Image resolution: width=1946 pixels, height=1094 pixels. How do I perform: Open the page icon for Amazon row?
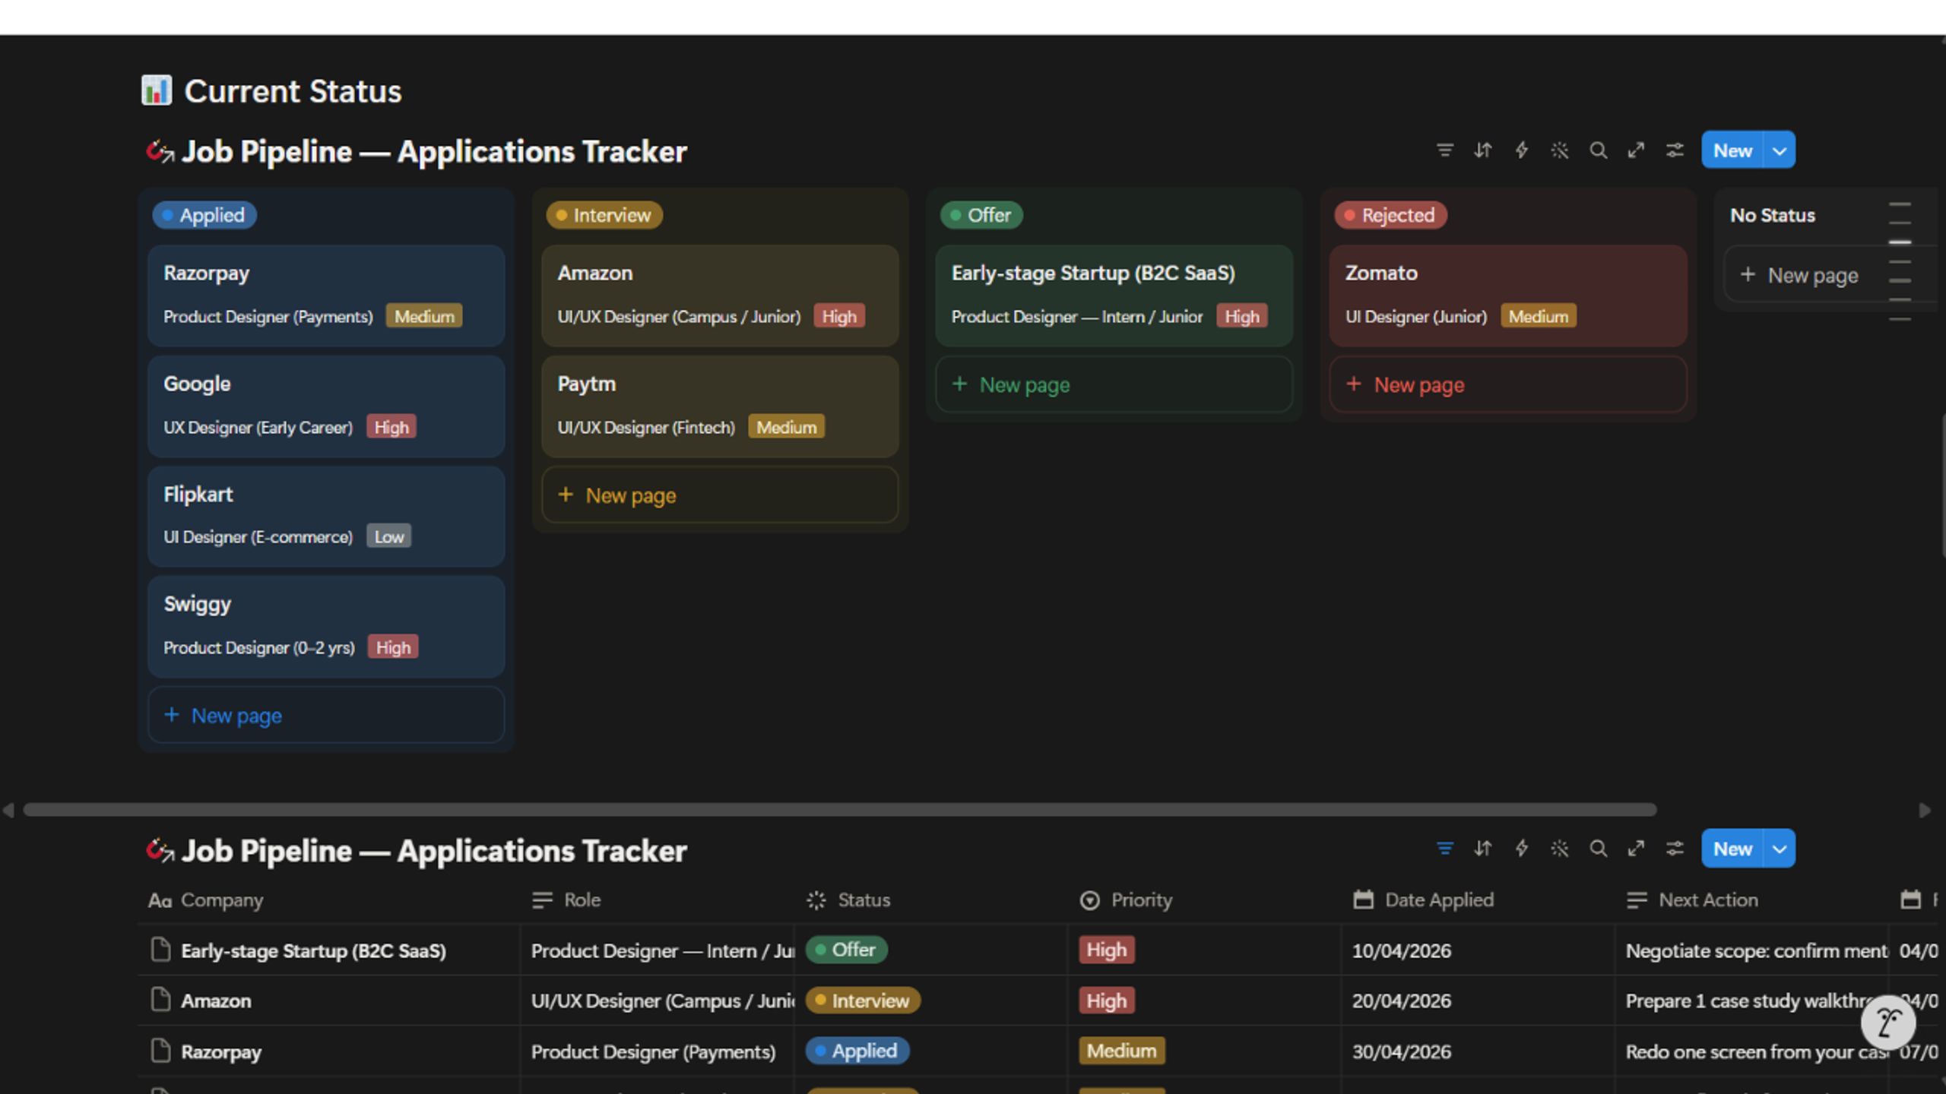coord(160,1000)
